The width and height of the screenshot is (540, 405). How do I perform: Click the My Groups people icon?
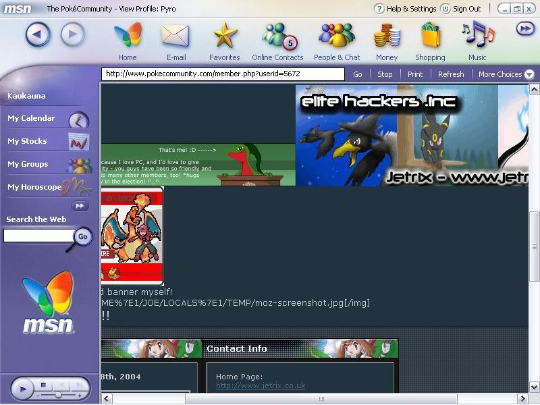79,165
